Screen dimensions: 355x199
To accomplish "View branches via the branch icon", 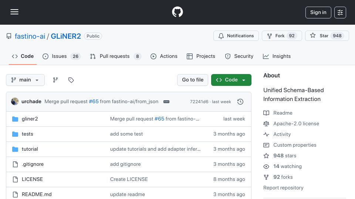I will click(x=55, y=80).
